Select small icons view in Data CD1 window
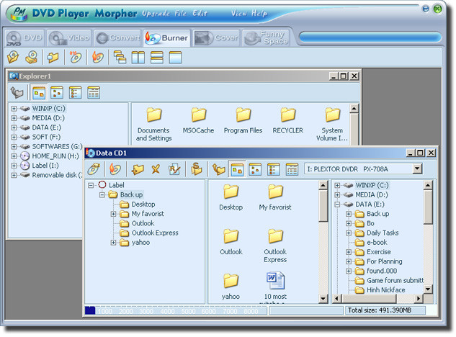The width and height of the screenshot is (456, 337). [x=255, y=169]
